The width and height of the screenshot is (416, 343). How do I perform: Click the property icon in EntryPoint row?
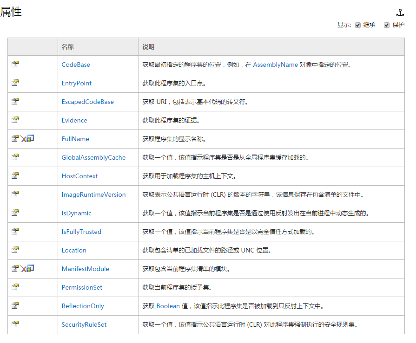pyautogui.click(x=15, y=83)
